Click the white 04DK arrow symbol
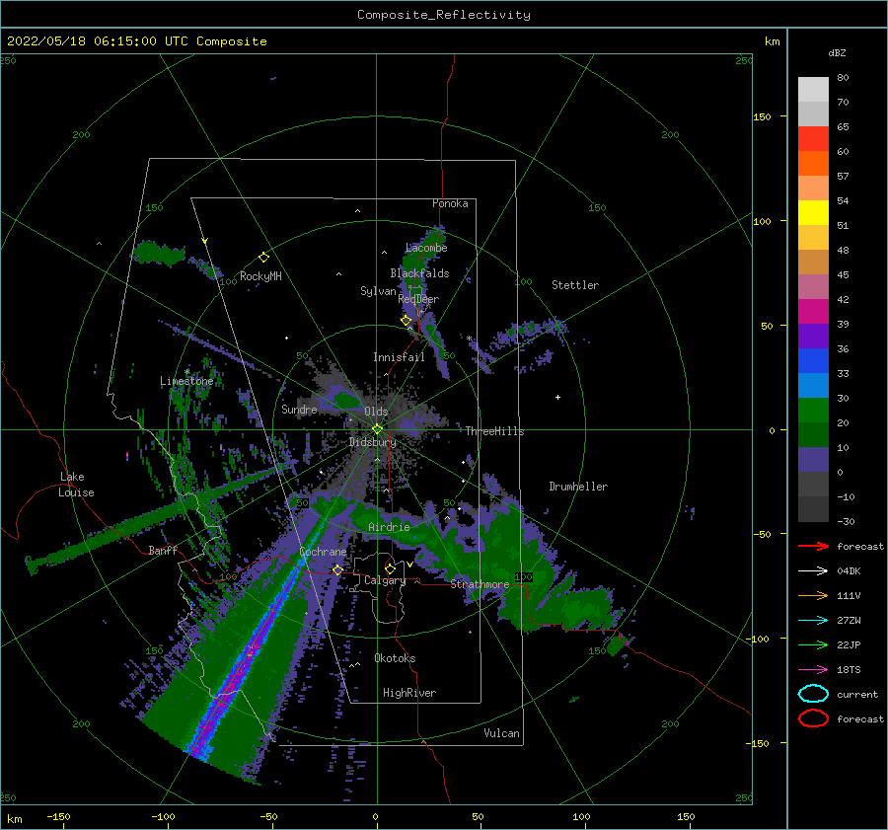 click(x=813, y=570)
